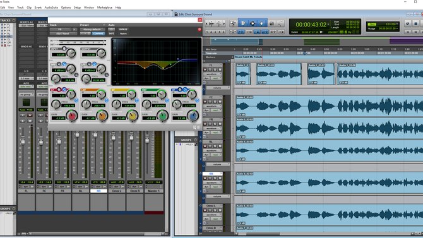The image size is (423, 238).
Task: Select the Selector tool
Action: [253, 23]
